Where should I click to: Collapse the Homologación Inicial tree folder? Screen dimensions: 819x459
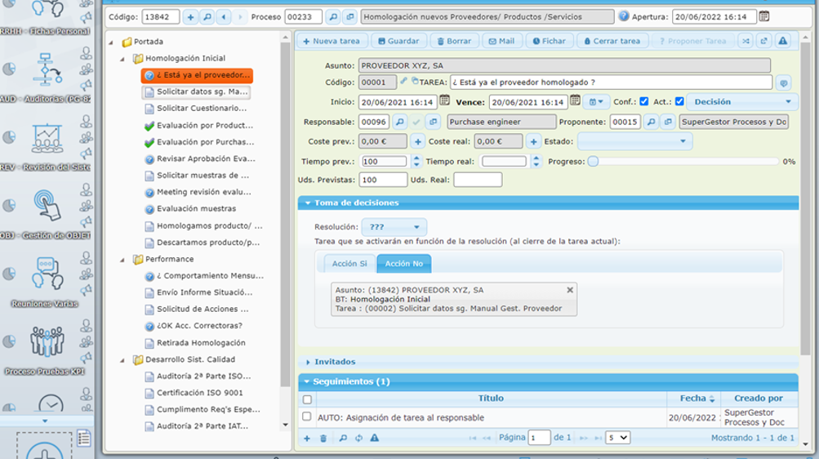(122, 59)
